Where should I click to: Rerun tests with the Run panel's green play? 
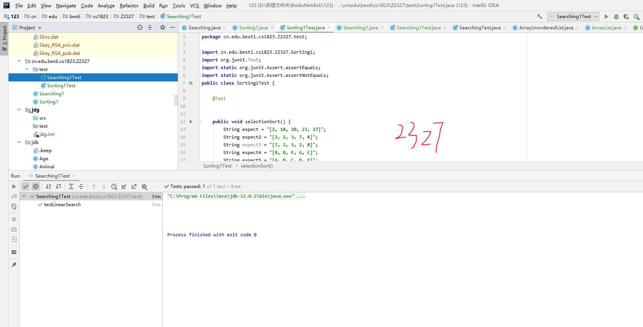[x=14, y=186]
